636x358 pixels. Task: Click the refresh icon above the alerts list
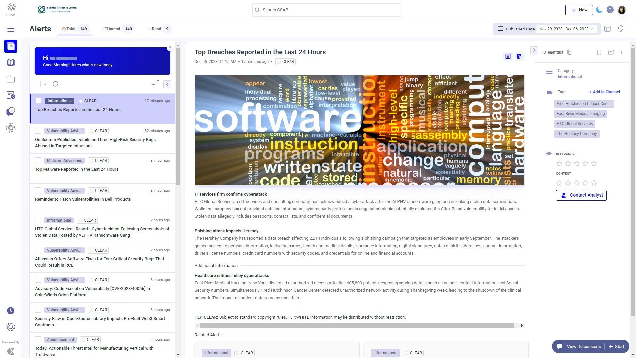[x=55, y=84]
